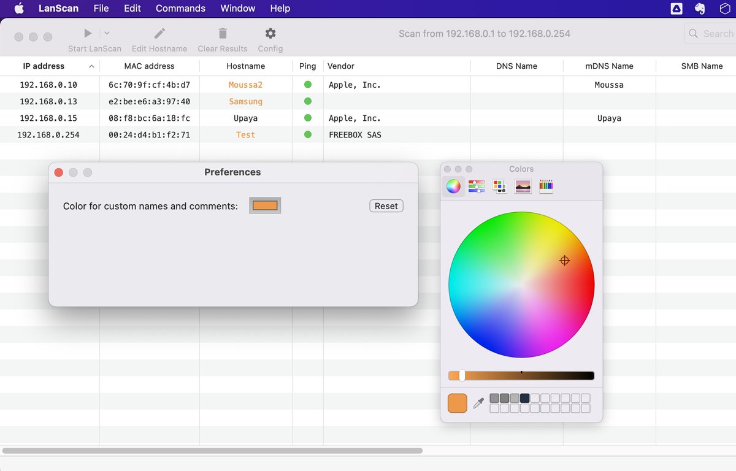The height and width of the screenshot is (471, 736).
Task: Switch to image palettes tab in Colors
Action: (523, 186)
